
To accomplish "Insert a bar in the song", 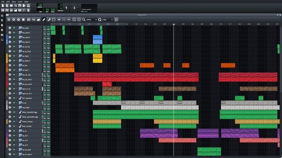I will [74, 19].
